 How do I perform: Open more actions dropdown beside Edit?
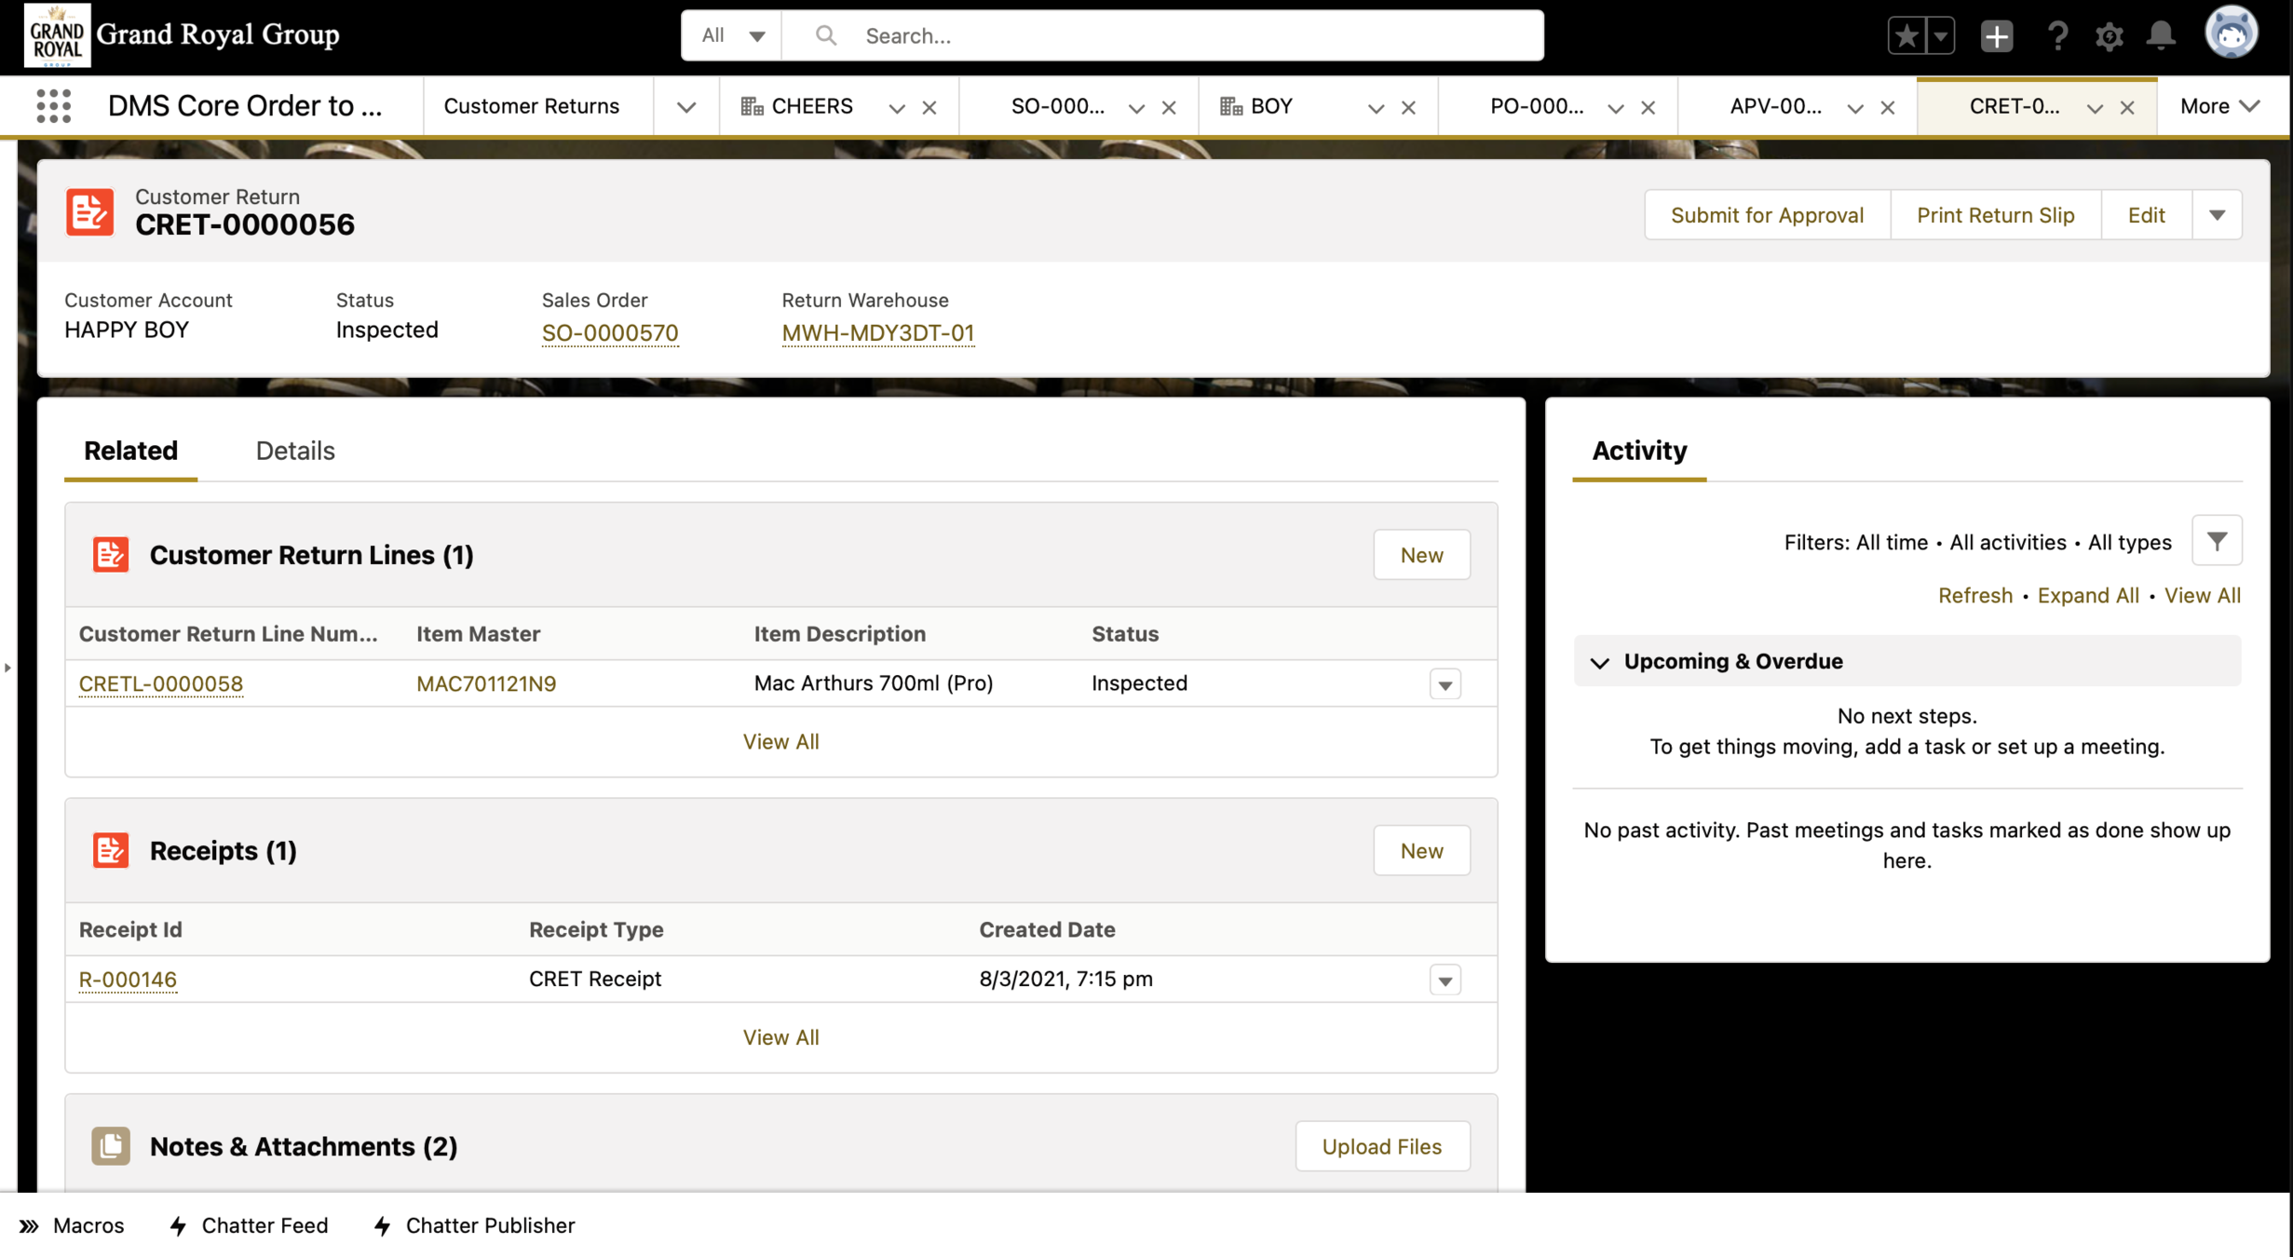point(2217,215)
